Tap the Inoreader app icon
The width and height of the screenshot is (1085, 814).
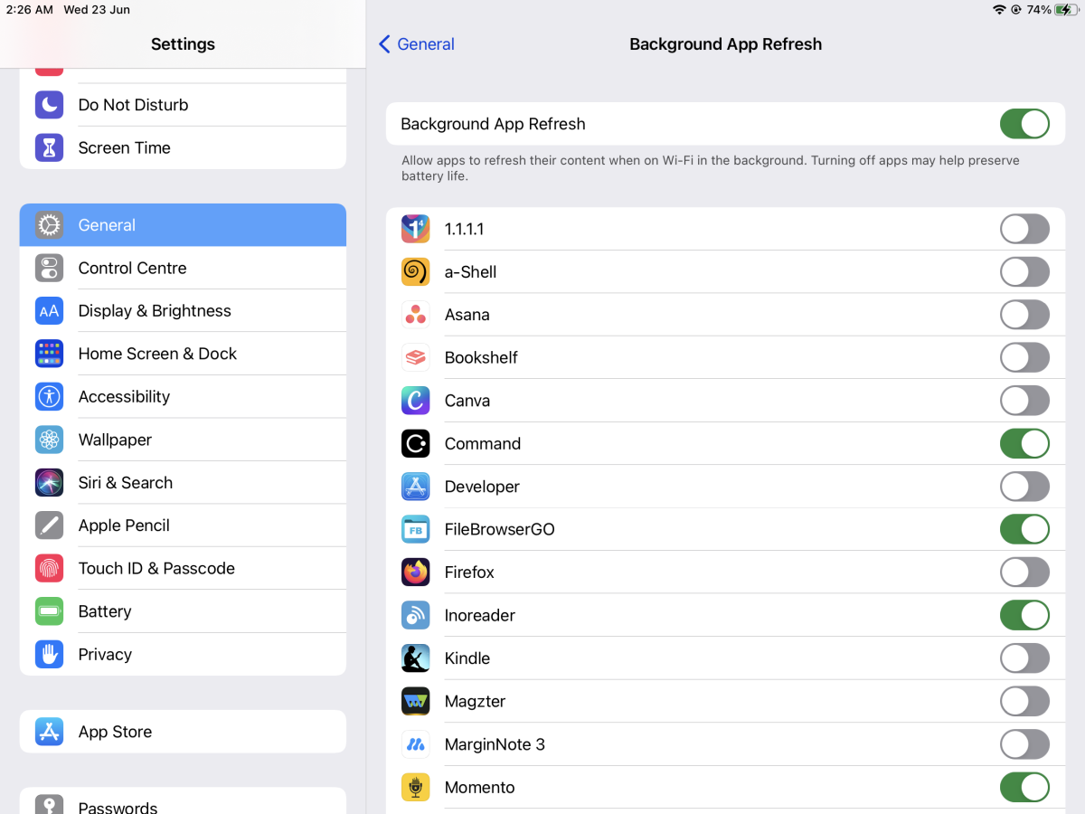pos(416,615)
